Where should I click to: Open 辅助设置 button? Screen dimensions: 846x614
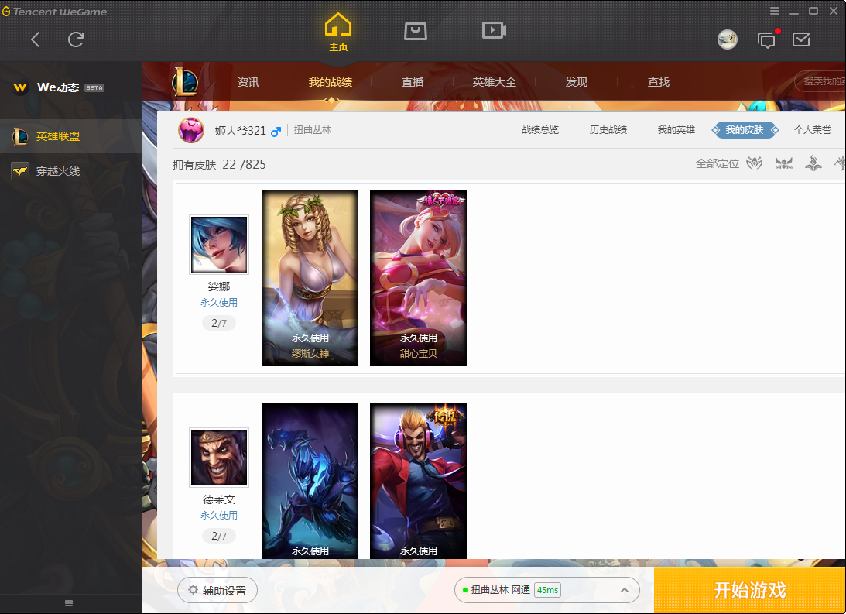point(217,590)
